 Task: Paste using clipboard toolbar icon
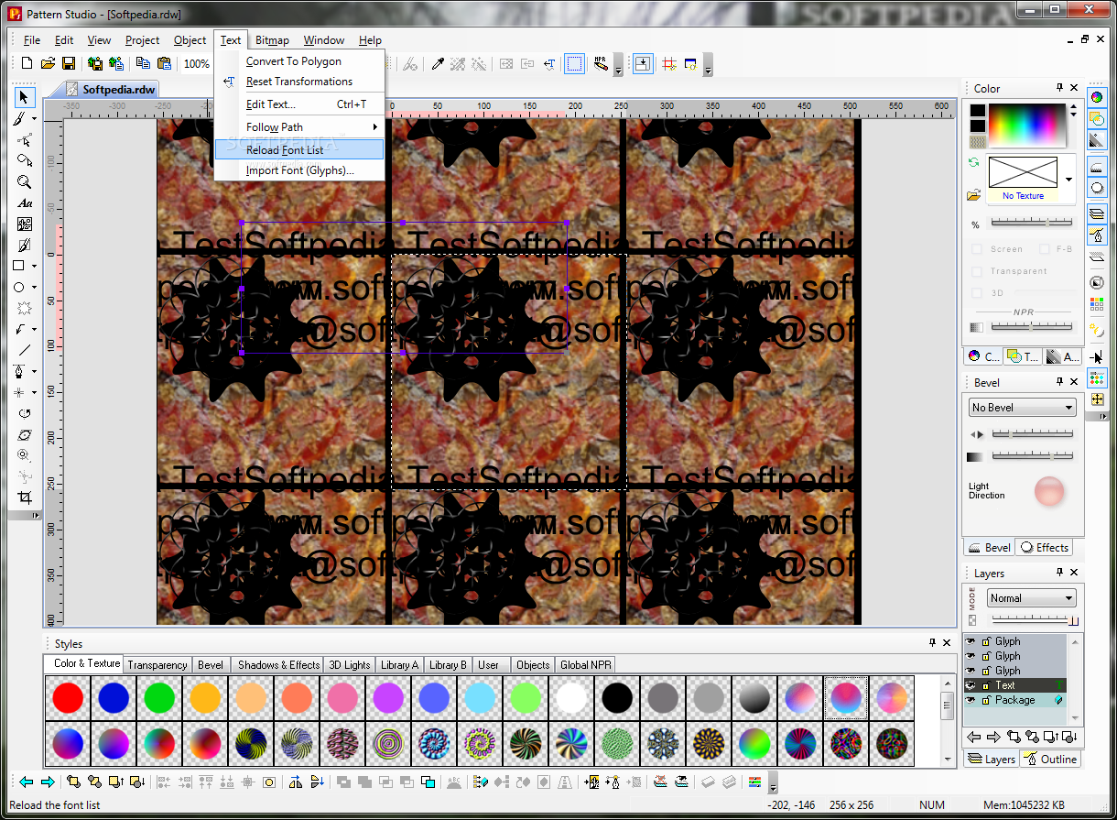tap(164, 63)
